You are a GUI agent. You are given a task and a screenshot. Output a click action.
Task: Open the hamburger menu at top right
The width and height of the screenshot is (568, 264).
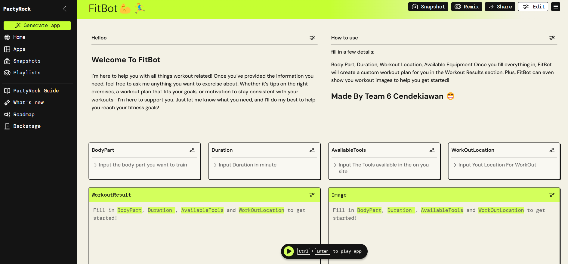coord(555,7)
